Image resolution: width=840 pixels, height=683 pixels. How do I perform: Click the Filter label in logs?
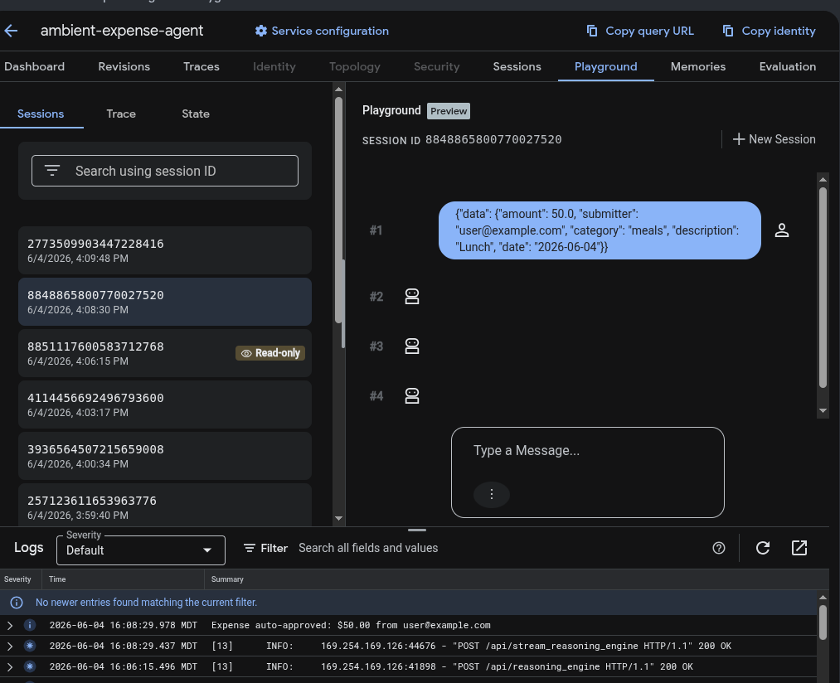(x=274, y=548)
